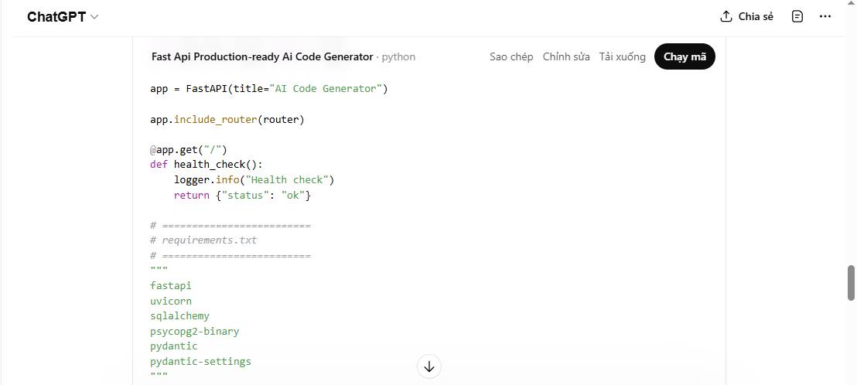Open the ChatGPT model selector dropdown
This screenshot has height=385, width=857.
coord(63,17)
